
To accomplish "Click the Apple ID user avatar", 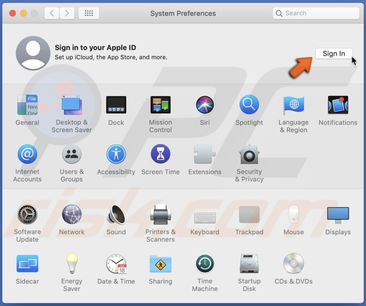I will pyautogui.click(x=33, y=53).
